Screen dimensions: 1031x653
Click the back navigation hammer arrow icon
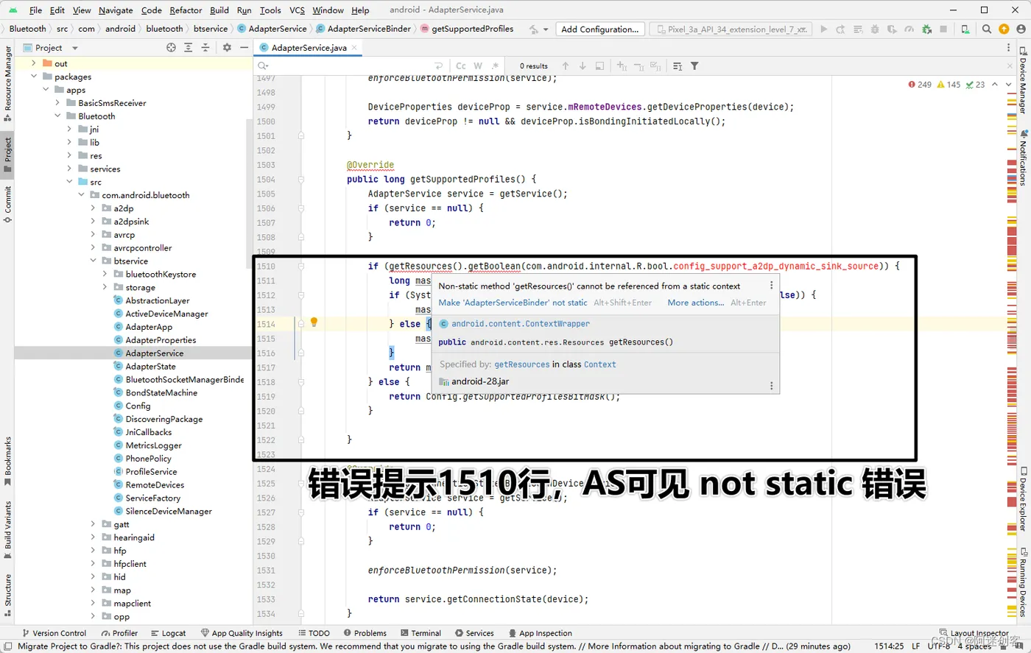(x=534, y=29)
